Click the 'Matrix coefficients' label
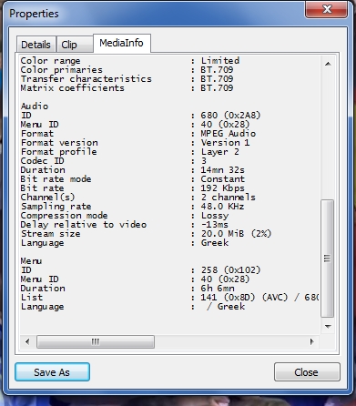This screenshot has height=406, width=356. 72,88
